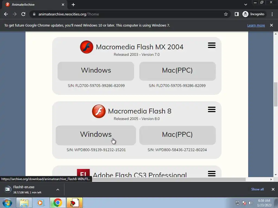
Task: Click the Macromedia Flash 8 title
Action: 140,111
